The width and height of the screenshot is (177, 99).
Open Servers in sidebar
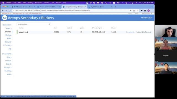click(x=9, y=28)
